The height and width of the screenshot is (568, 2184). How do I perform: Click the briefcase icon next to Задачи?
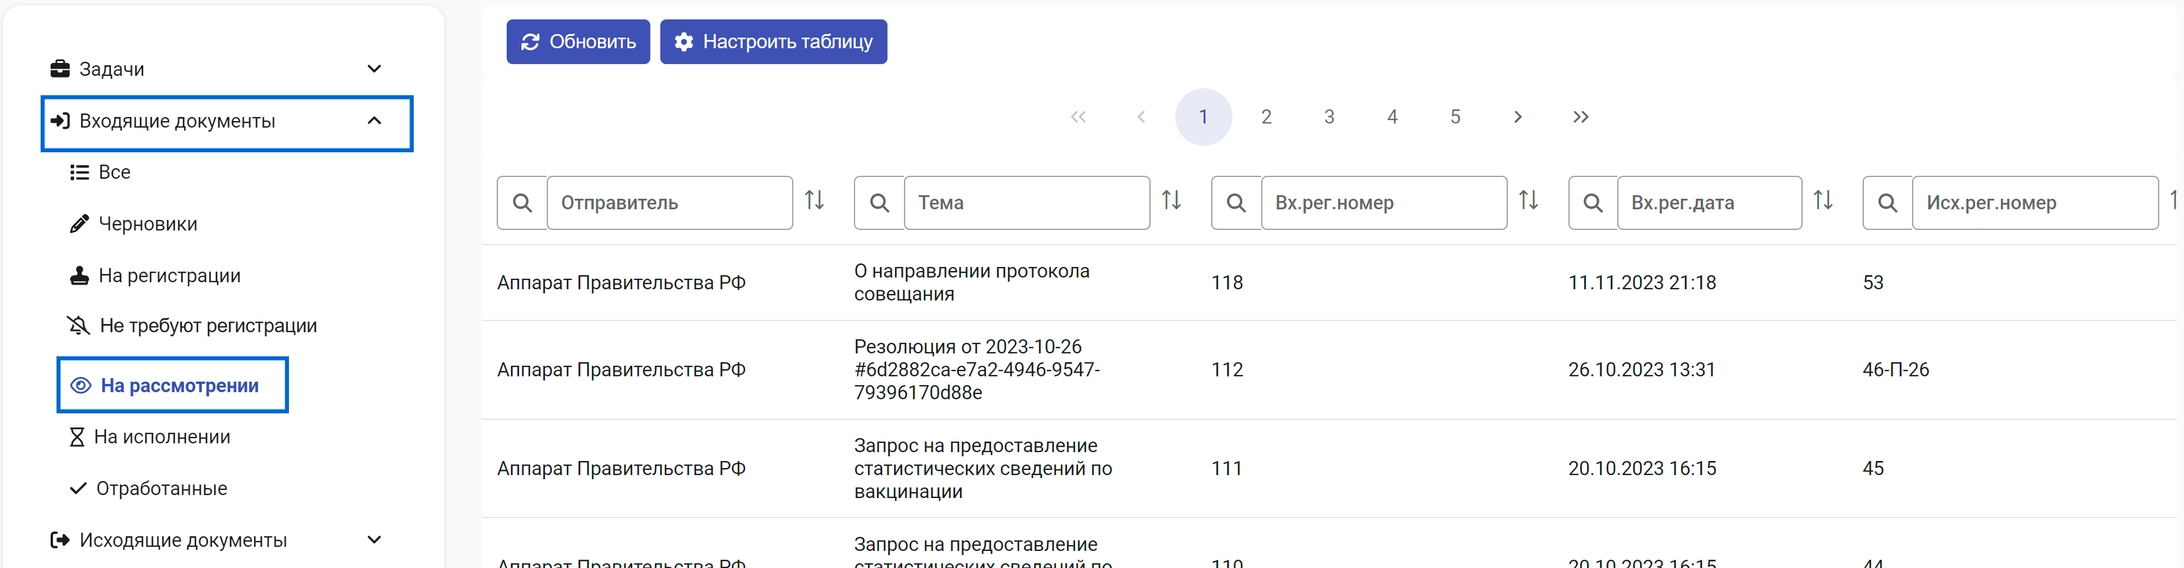click(x=60, y=69)
